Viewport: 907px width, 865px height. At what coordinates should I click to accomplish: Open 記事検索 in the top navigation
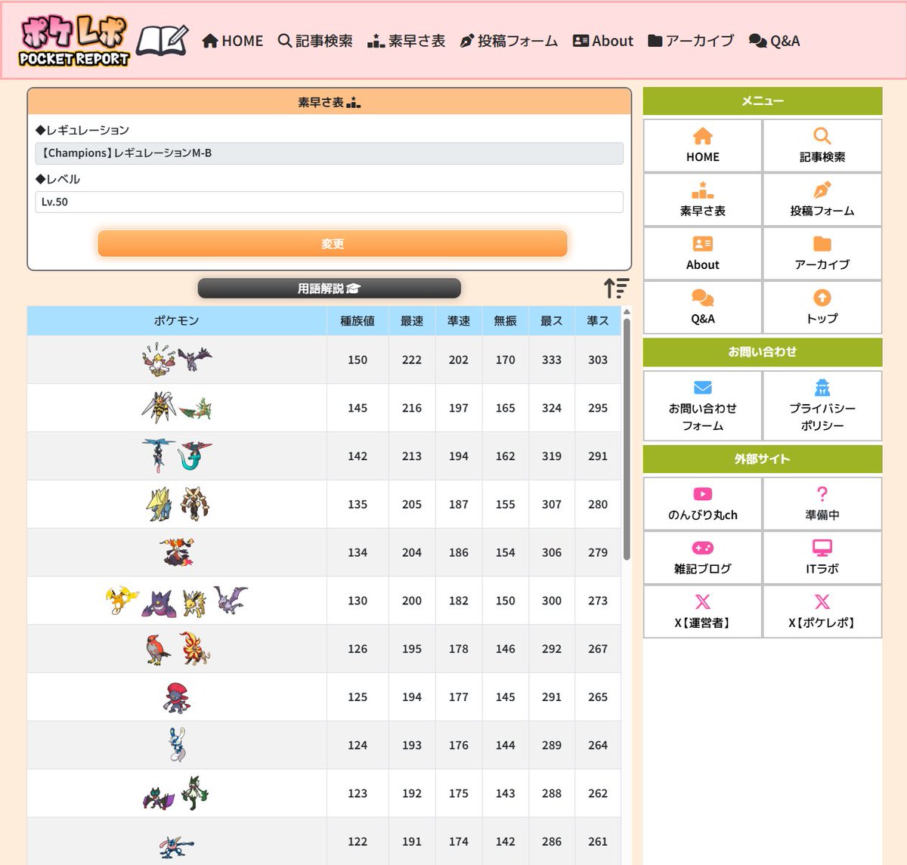(x=315, y=41)
